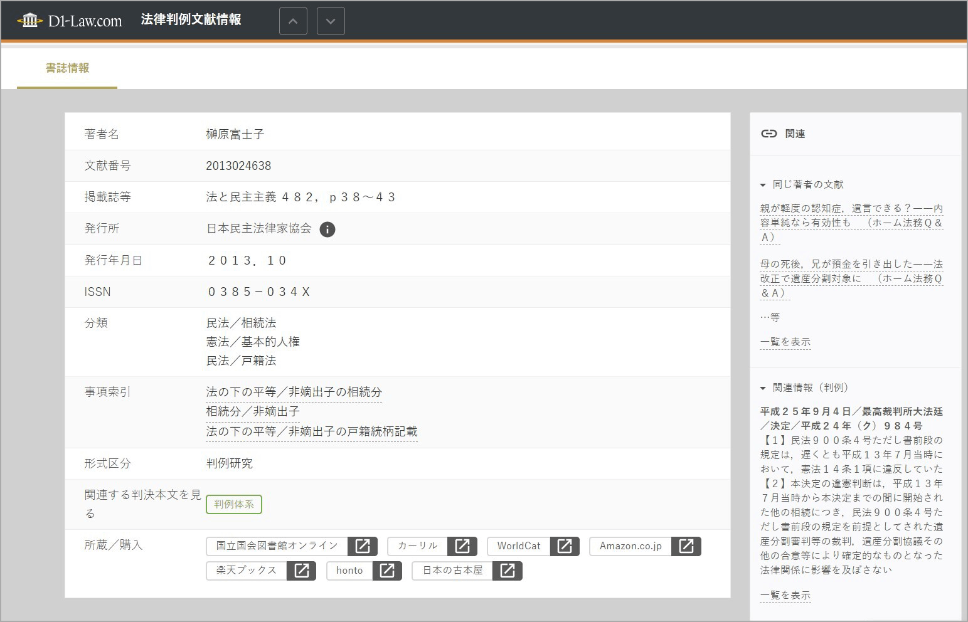Open index link about 非嫡出子の戸籍続柄記載
The height and width of the screenshot is (622, 968).
pos(311,432)
